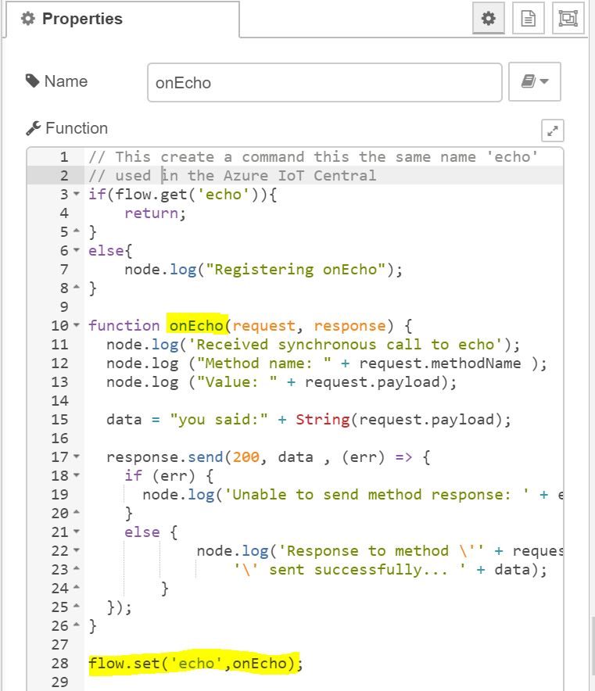This screenshot has height=691, width=595.
Task: Collapse the else block on line 21
Action: (76, 532)
